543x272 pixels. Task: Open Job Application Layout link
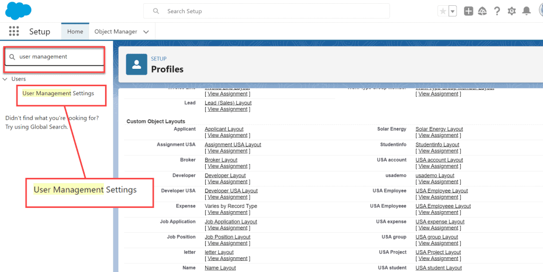click(x=231, y=222)
